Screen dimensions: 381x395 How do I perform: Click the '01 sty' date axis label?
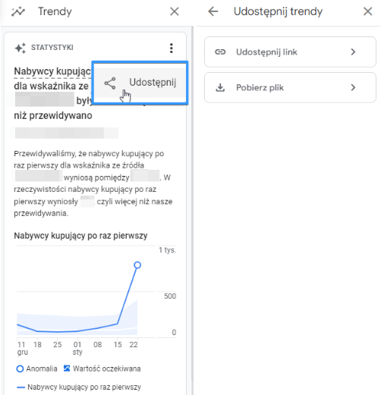click(77, 348)
